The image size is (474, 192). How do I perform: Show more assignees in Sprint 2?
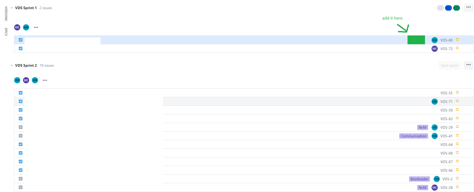(x=45, y=80)
